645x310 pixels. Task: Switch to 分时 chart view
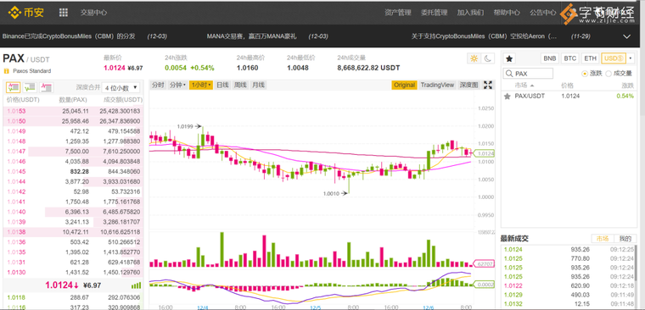tap(158, 85)
